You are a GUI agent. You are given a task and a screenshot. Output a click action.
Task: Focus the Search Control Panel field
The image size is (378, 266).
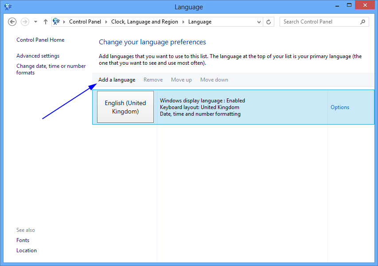click(x=324, y=22)
